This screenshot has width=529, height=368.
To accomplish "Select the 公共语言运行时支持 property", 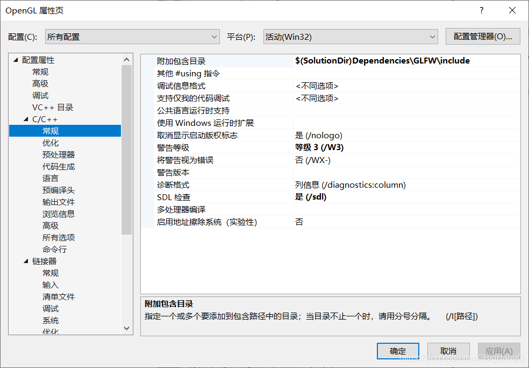I will pos(194,110).
